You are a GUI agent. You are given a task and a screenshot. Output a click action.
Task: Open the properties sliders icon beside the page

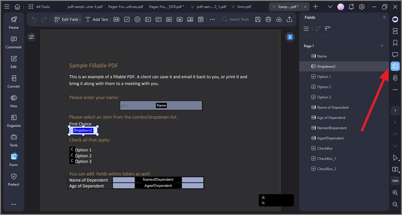[31, 37]
